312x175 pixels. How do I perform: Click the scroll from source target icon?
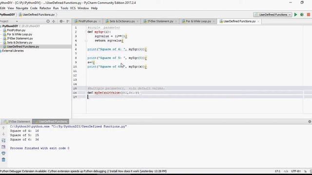[x=48, y=21]
